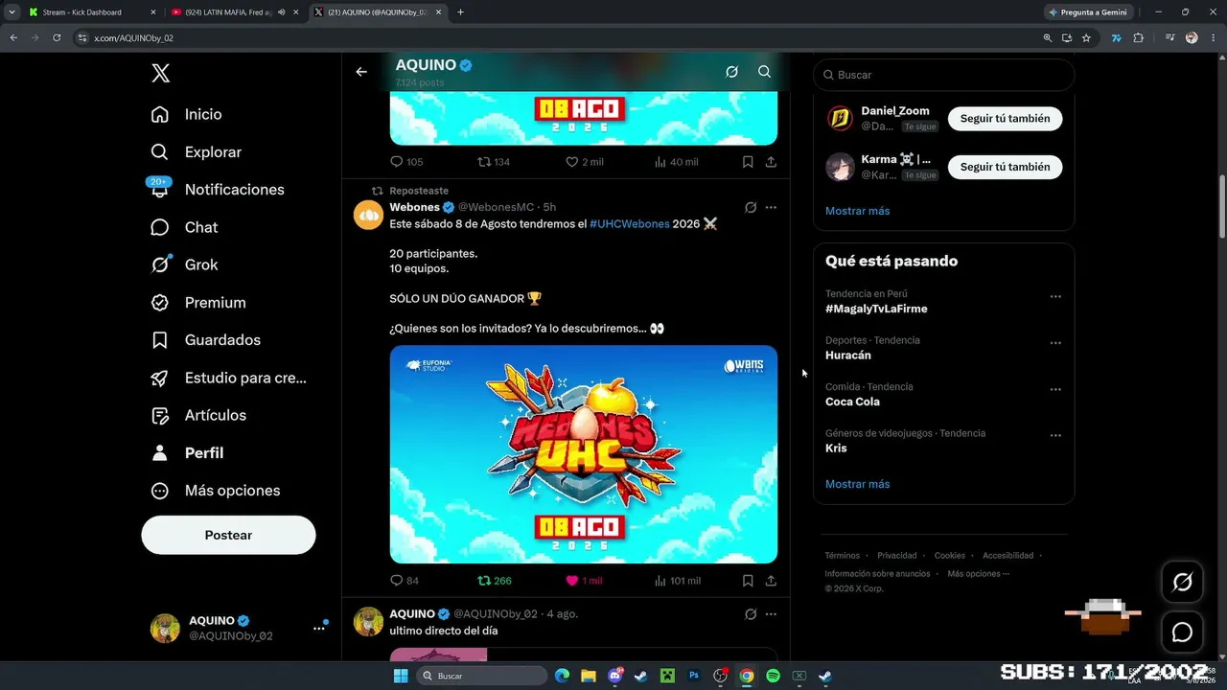The width and height of the screenshot is (1227, 690).
Task: Open Estudio para creadores in the sidebar
Action: tap(228, 378)
